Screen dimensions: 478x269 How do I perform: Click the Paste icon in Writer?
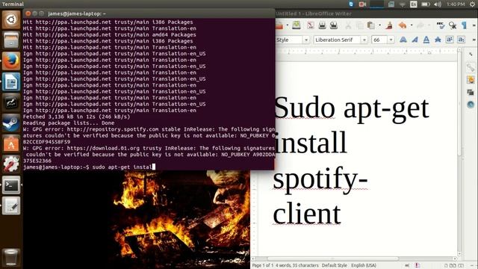(370, 25)
